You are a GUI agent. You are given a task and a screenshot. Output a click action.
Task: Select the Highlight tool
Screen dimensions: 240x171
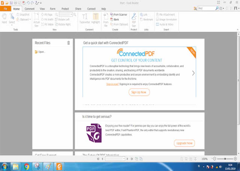(x=96, y=18)
